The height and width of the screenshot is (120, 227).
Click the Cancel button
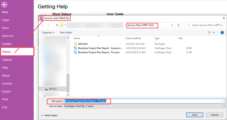[x=215, y=115]
